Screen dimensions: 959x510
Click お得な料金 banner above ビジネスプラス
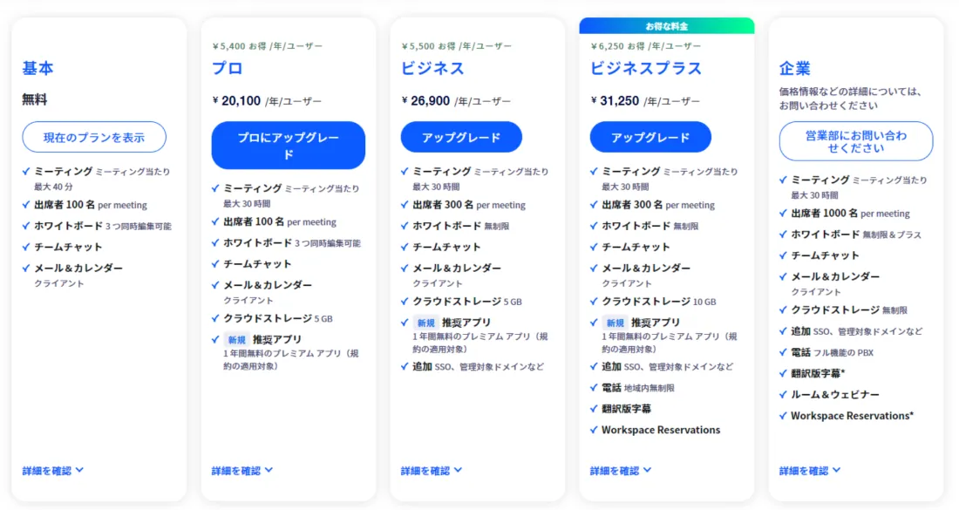(x=667, y=25)
